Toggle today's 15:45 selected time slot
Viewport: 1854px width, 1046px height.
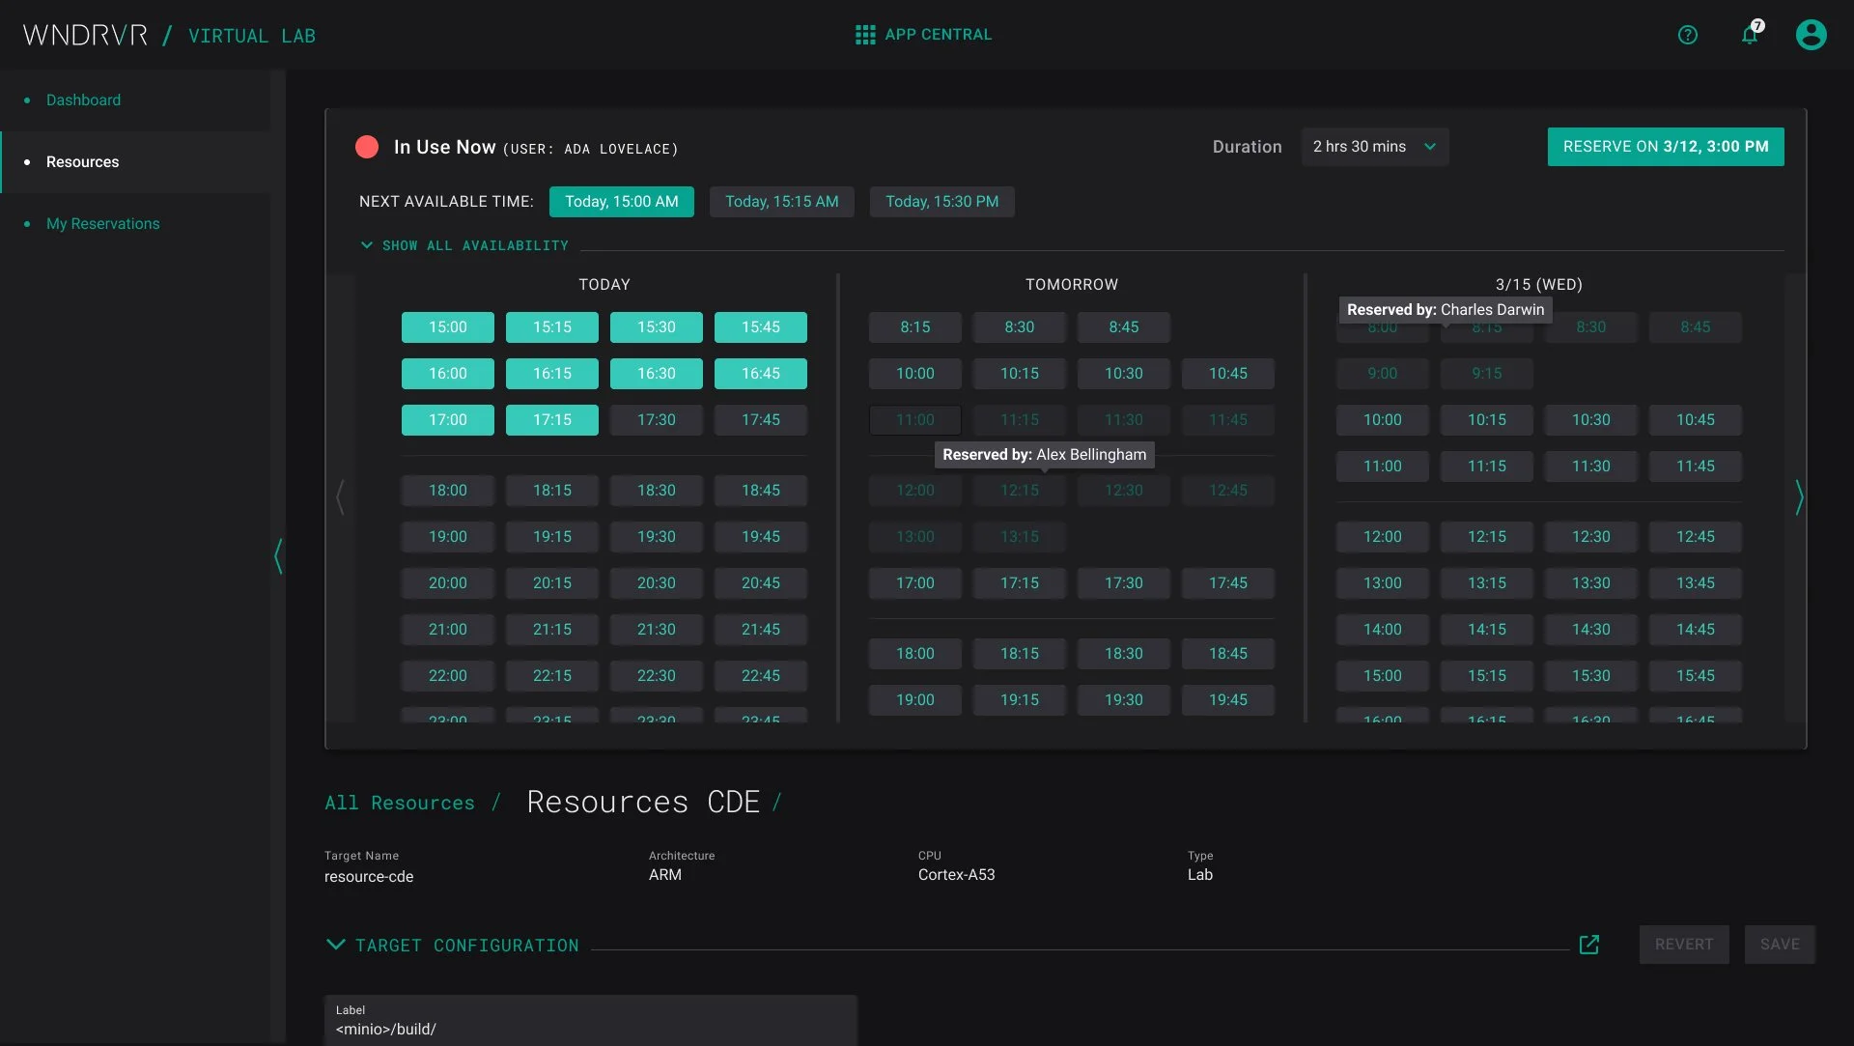tap(760, 327)
